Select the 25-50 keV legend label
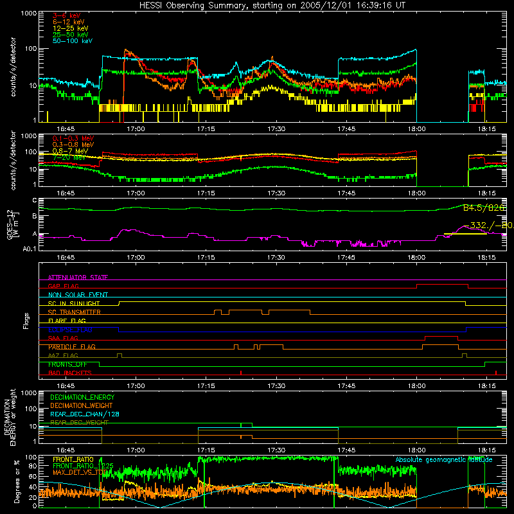This screenshot has height=514, width=514. coord(71,35)
